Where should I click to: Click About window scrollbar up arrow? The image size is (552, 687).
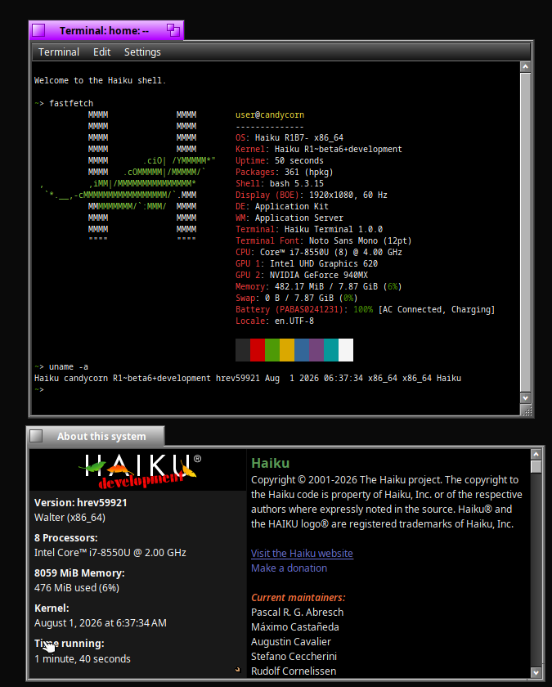point(536,455)
